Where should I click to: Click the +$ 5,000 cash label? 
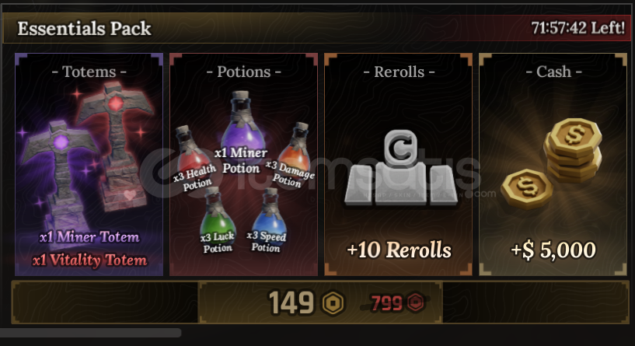tap(553, 250)
